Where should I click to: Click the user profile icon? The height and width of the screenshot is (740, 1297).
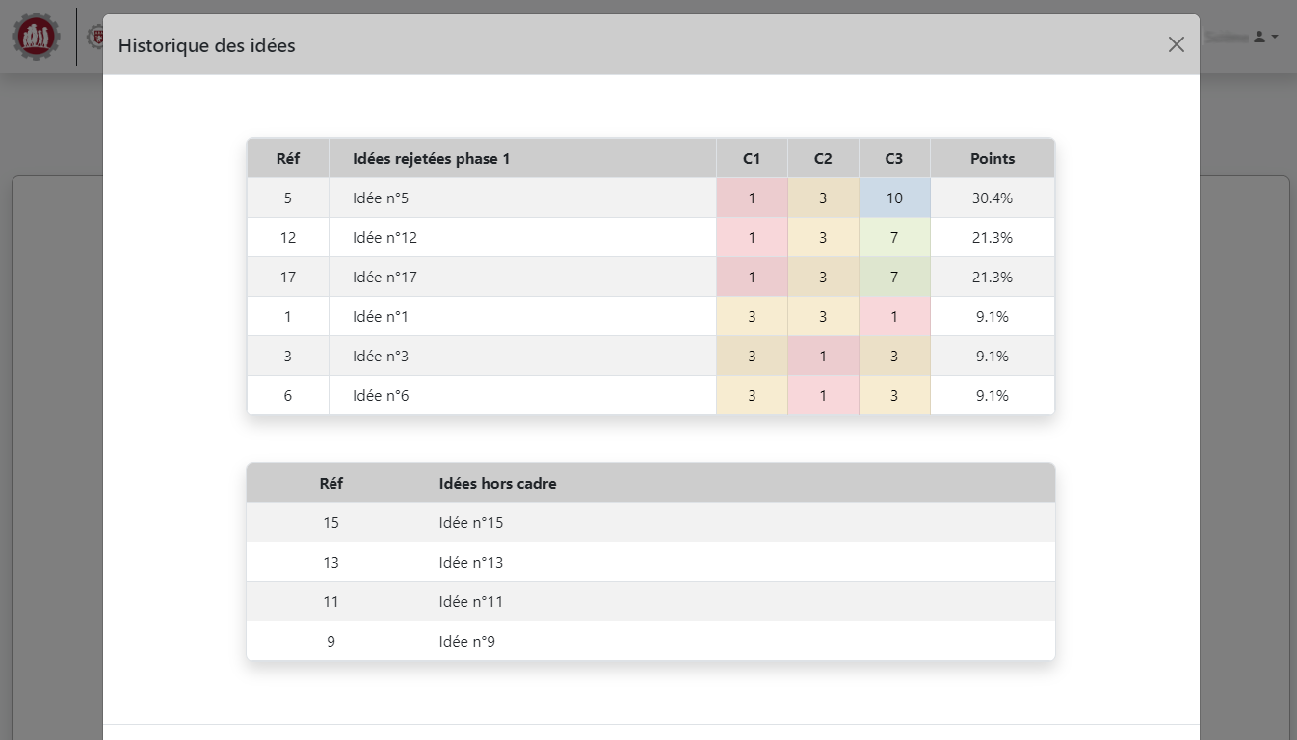pos(1258,37)
